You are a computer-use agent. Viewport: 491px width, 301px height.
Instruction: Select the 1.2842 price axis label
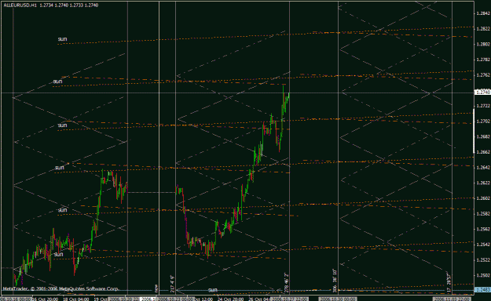482,13
